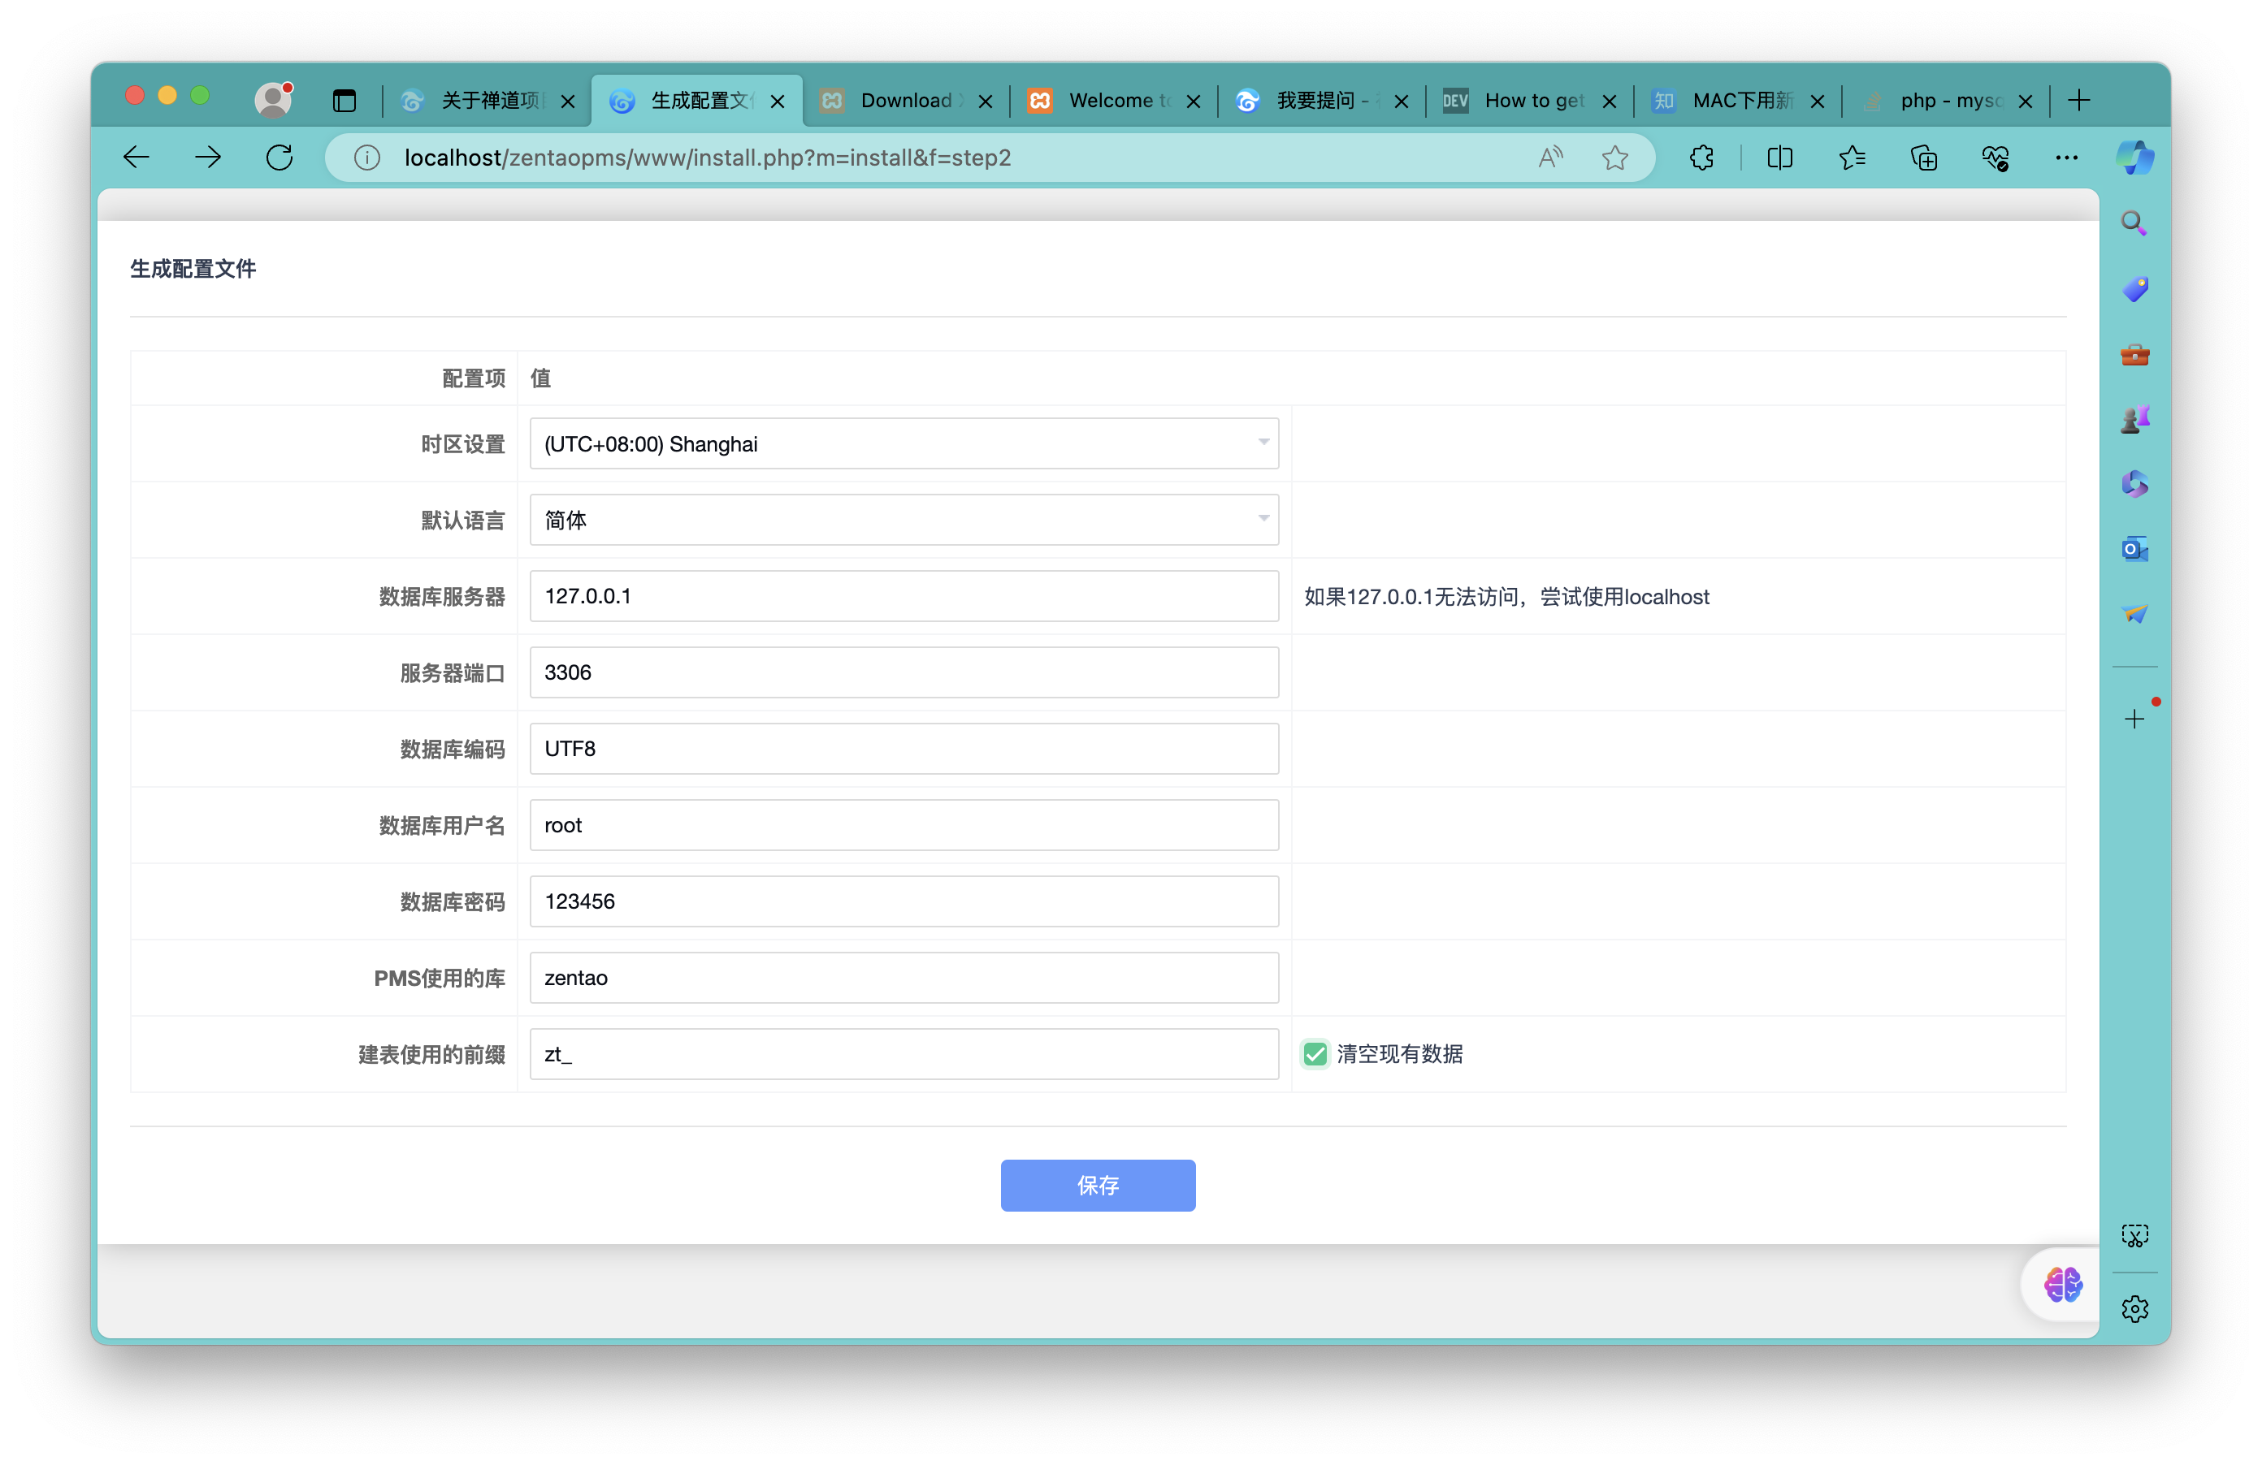The image size is (2262, 1465).
Task: Click the 数据库服务器 input field
Action: pyautogui.click(x=903, y=596)
